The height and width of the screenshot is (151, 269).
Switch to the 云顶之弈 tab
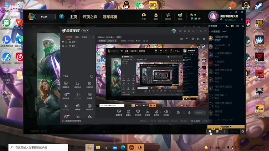(90, 17)
